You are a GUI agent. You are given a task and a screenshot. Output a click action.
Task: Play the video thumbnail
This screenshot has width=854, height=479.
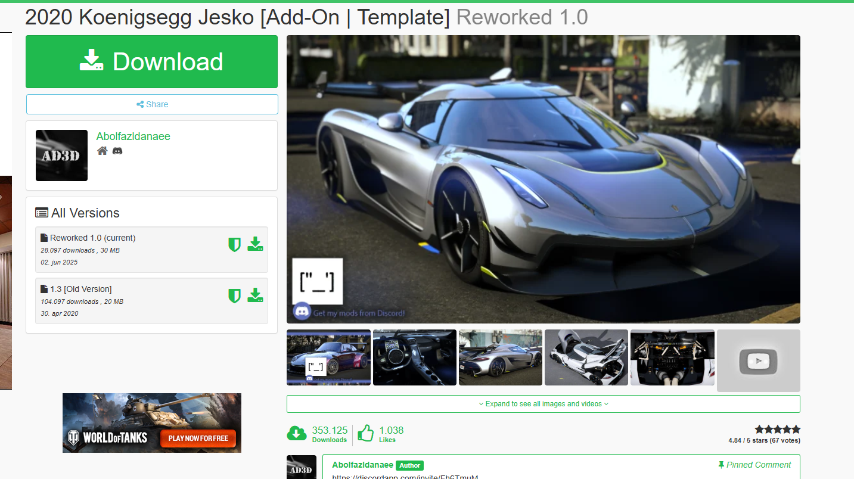point(758,360)
